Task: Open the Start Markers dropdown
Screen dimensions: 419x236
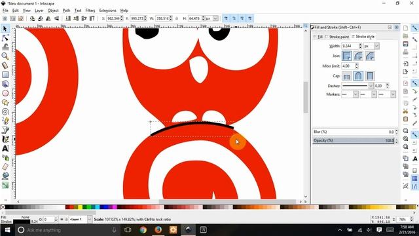Action: pyautogui.click(x=355, y=94)
